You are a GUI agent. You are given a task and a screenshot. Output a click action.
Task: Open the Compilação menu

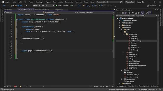coord(39,2)
